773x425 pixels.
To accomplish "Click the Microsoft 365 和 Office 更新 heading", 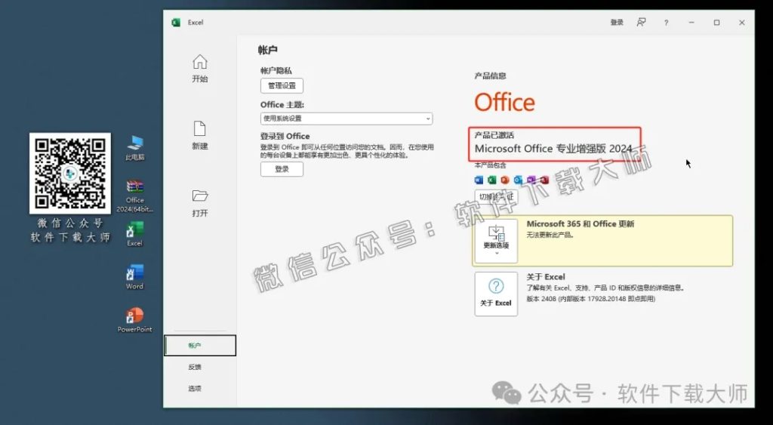I will tap(581, 224).
